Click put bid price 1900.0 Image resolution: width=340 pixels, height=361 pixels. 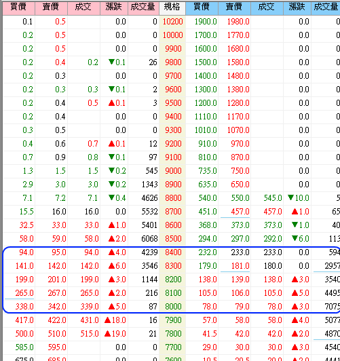pyautogui.click(x=206, y=22)
